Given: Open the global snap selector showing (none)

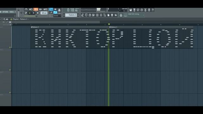Looking at the screenshot, I should point(57,16).
